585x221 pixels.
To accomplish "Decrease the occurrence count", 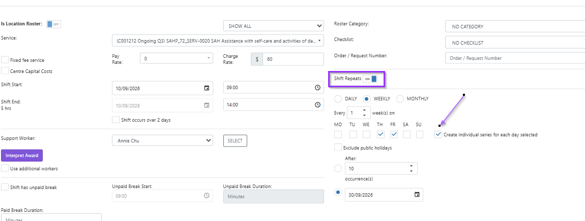I will pyautogui.click(x=411, y=171).
